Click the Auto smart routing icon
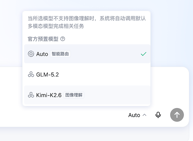Image resolution: width=193 pixels, height=141 pixels. click(x=31, y=54)
